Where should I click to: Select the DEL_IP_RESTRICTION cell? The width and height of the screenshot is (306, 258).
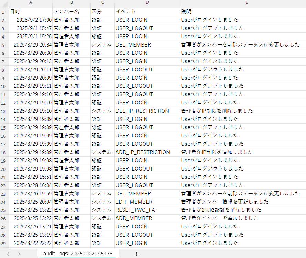point(147,111)
